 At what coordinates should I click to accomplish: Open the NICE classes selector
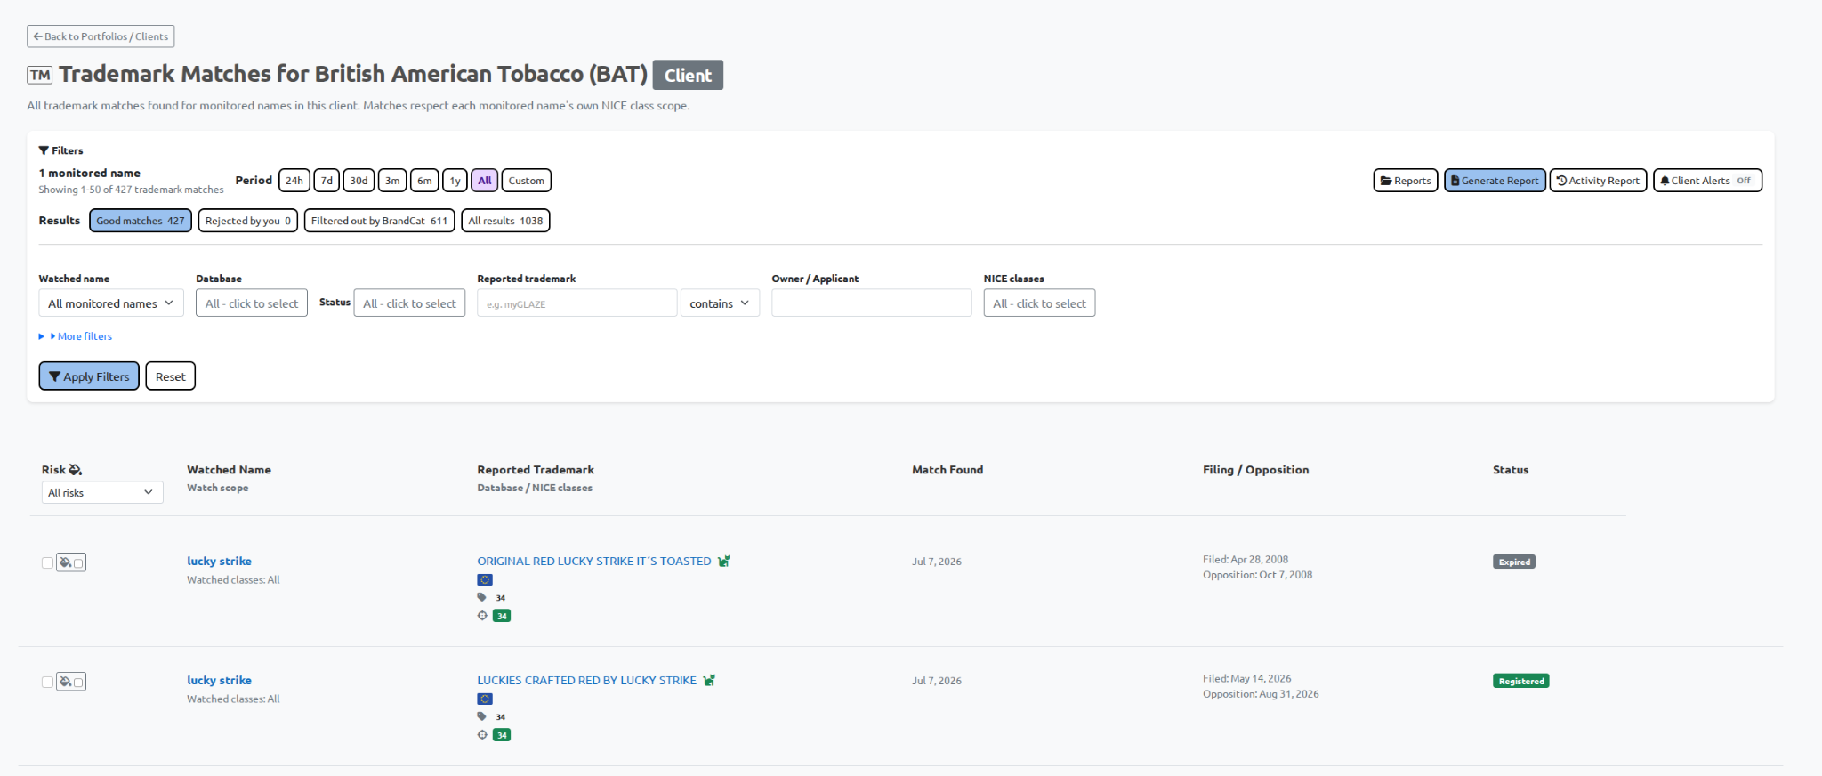pos(1039,303)
